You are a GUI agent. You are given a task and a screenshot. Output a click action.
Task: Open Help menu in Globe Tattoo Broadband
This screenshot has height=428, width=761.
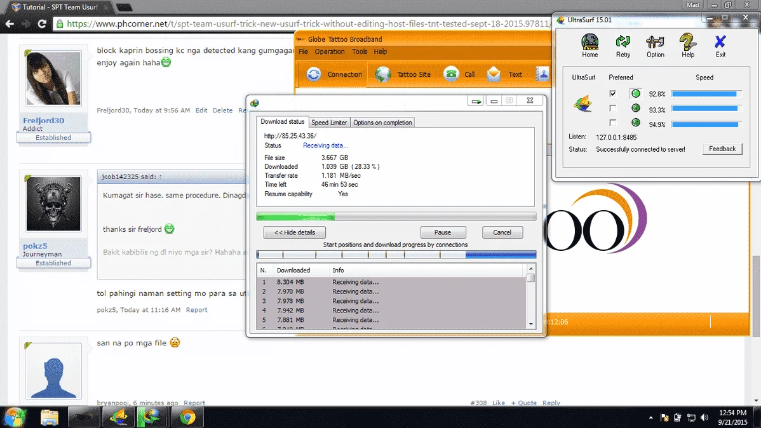(x=380, y=51)
